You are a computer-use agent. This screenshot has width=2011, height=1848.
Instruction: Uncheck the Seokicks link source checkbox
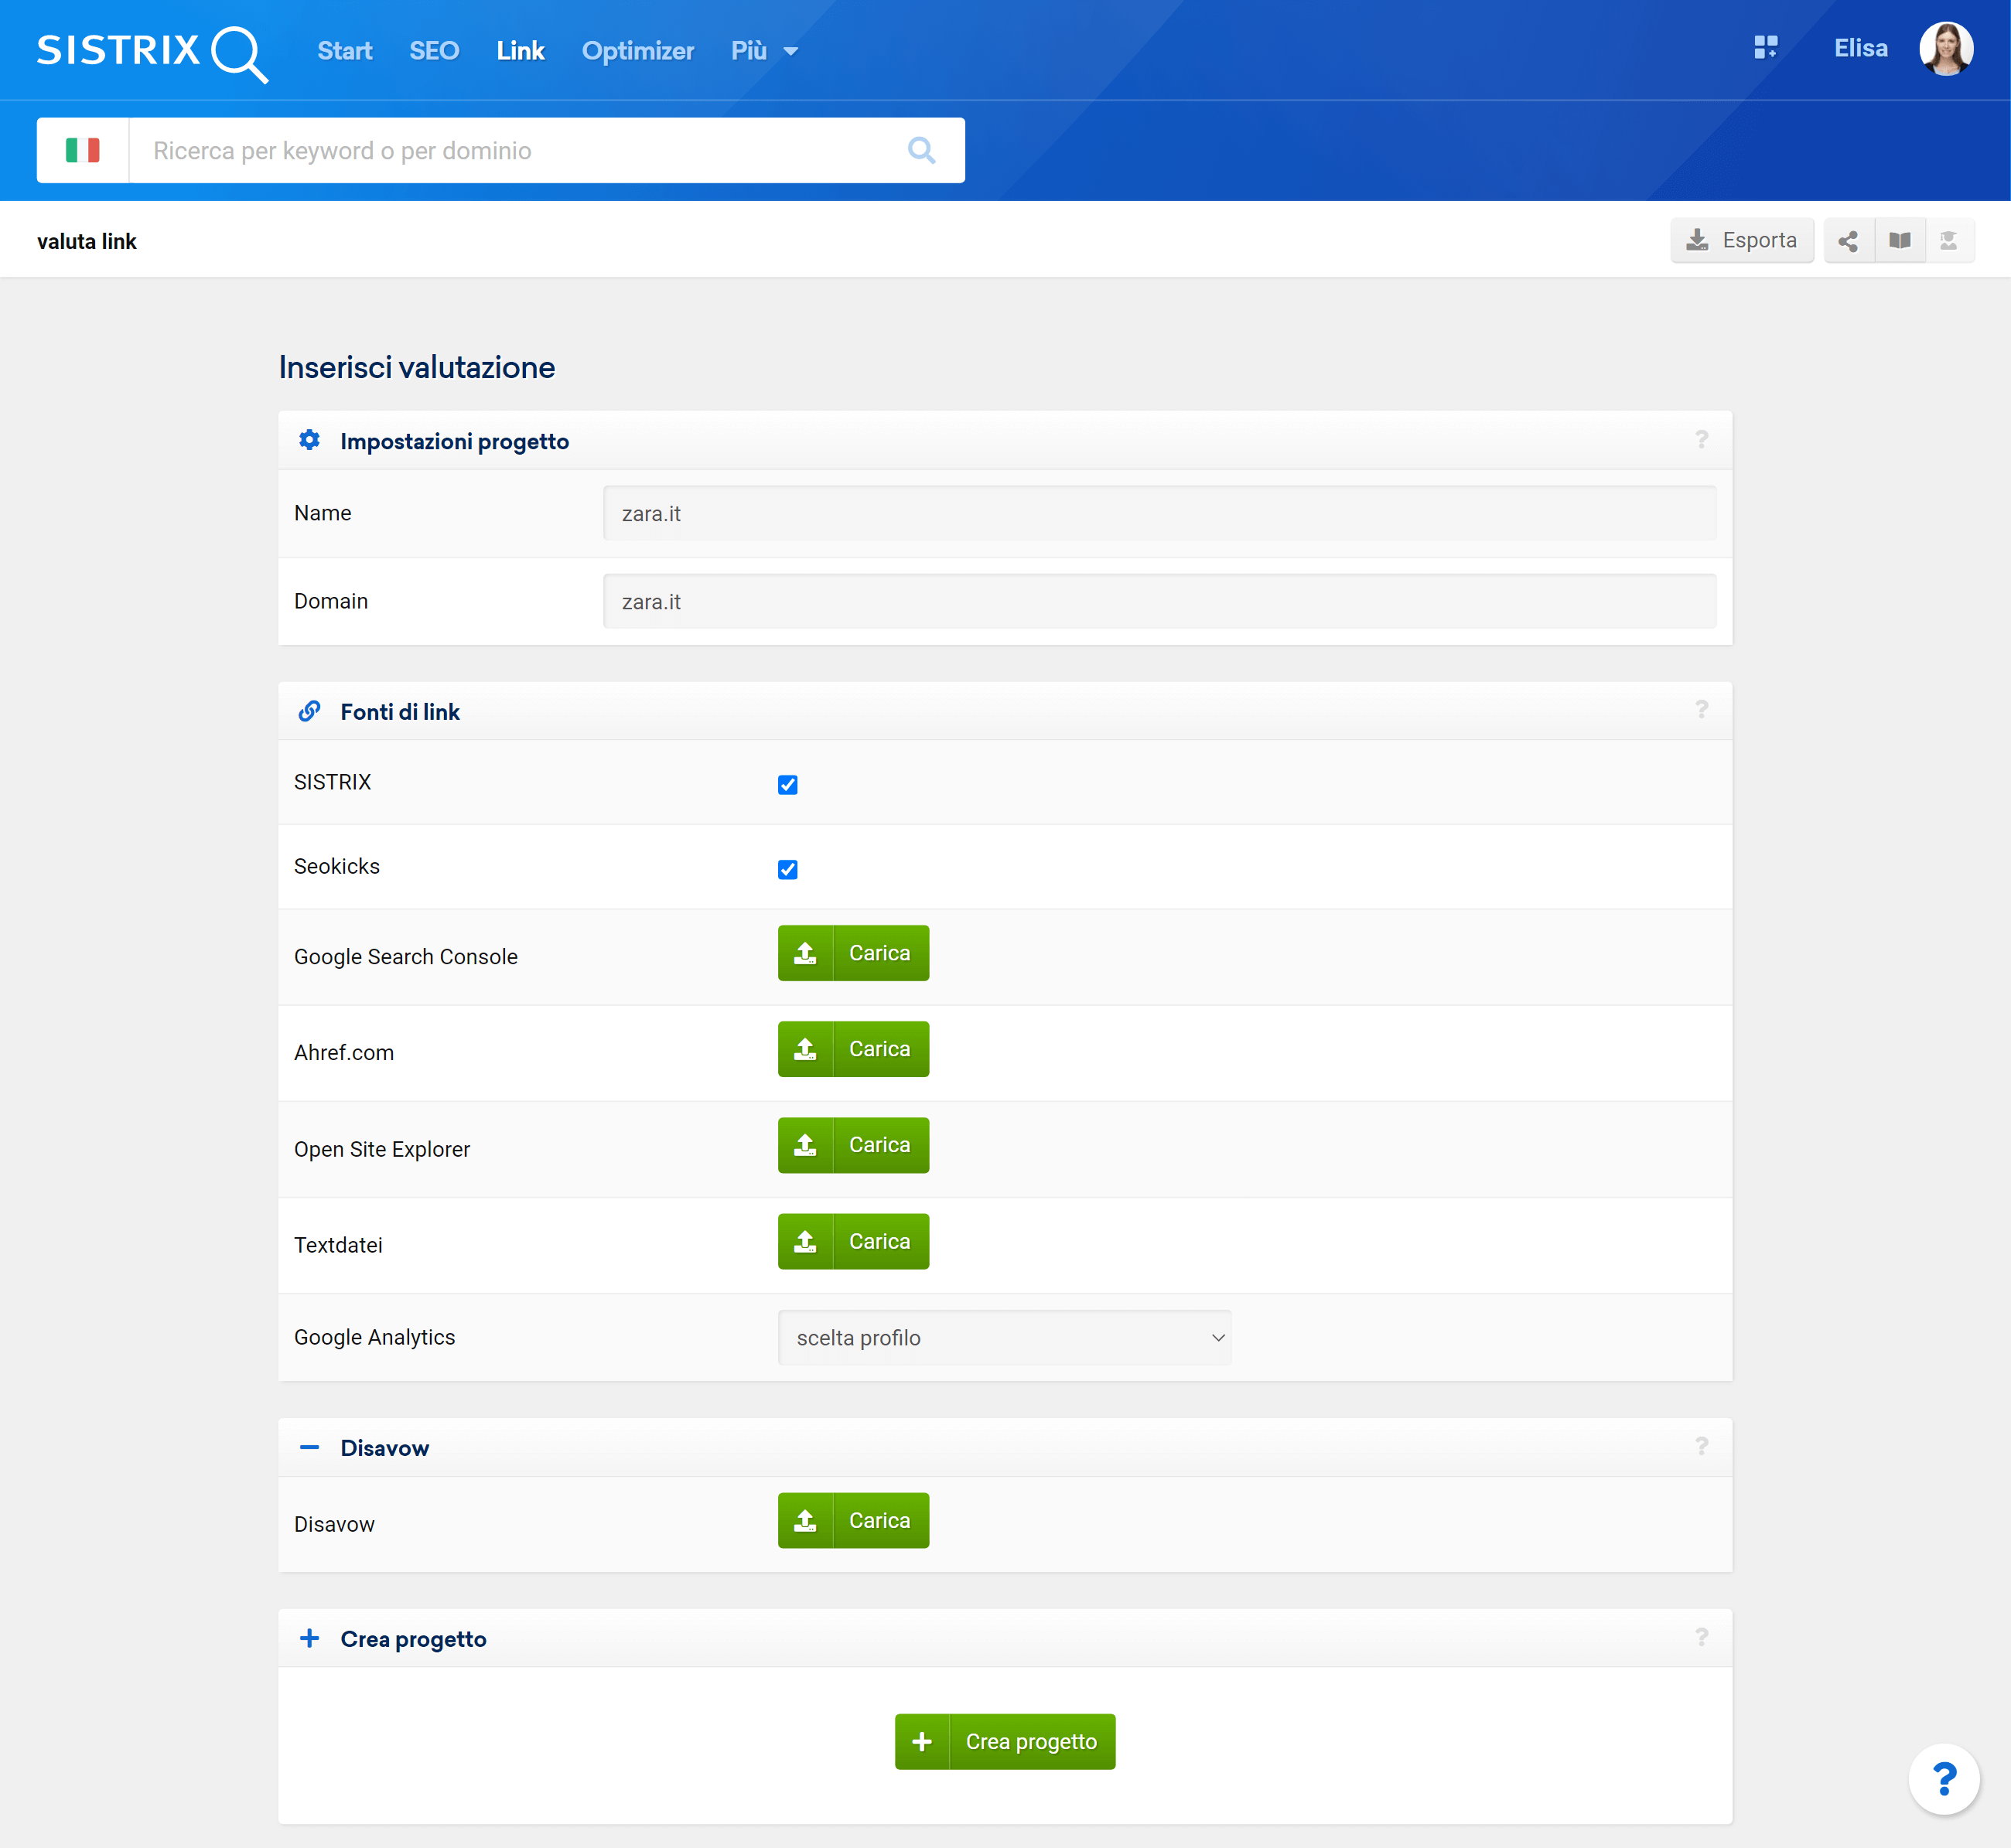tap(787, 869)
